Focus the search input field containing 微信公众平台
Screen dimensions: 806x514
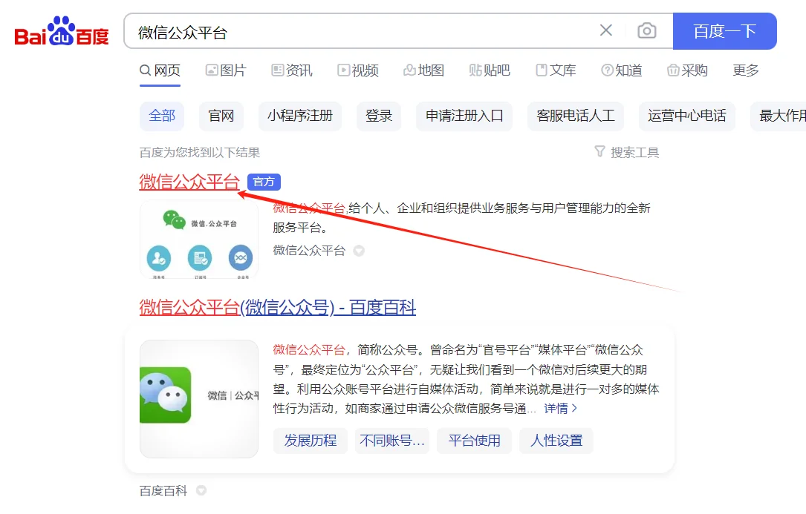point(360,32)
